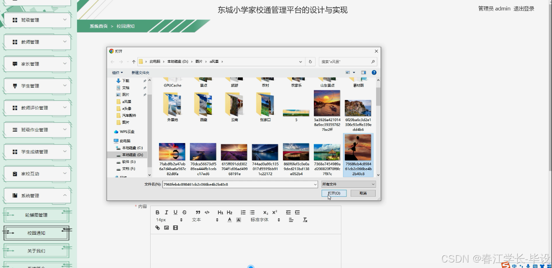Insert a blockquote in the editor
Viewport: 552px width, 268px height.
tap(198, 212)
